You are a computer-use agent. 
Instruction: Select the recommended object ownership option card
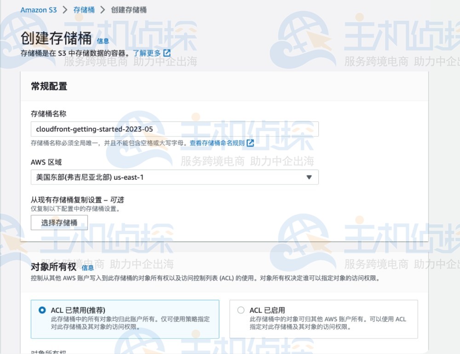pyautogui.click(x=124, y=319)
